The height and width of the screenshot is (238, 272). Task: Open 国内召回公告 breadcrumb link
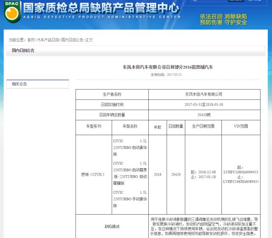[72, 40]
